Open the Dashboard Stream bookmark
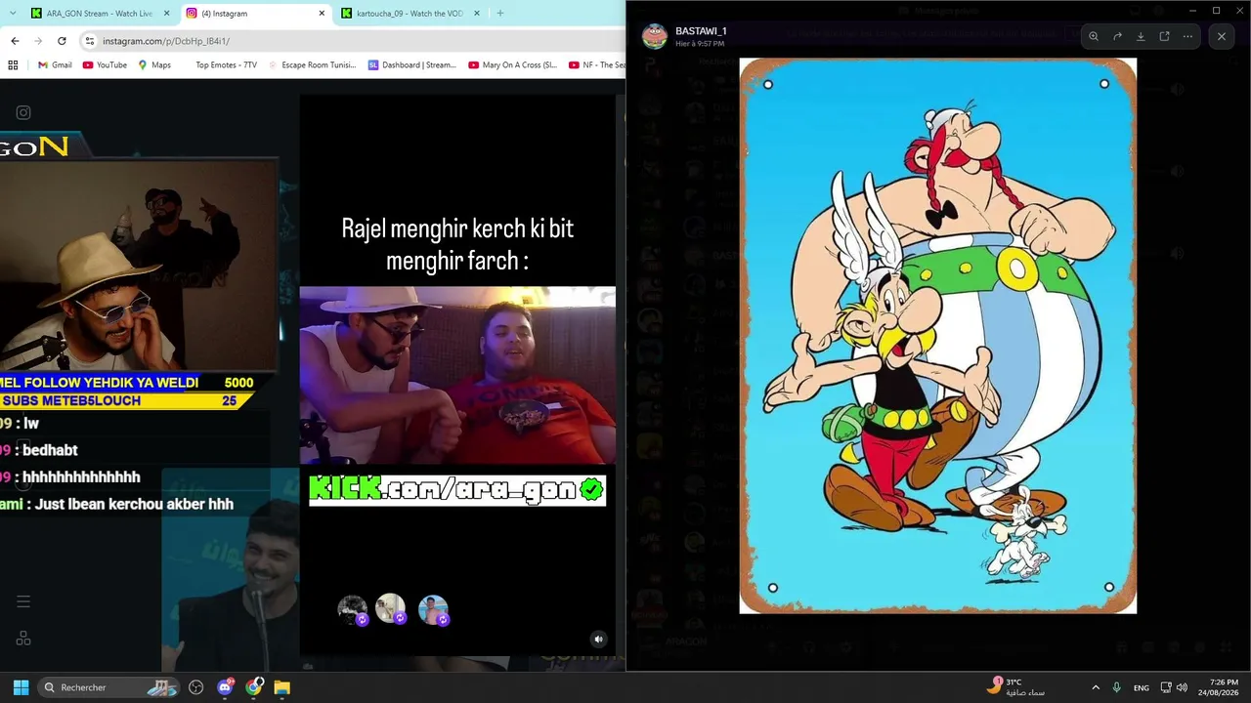Viewport: 1251px width, 703px height. click(x=411, y=65)
